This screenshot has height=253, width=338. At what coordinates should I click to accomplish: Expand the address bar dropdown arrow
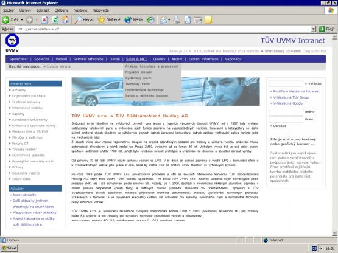[x=314, y=29]
